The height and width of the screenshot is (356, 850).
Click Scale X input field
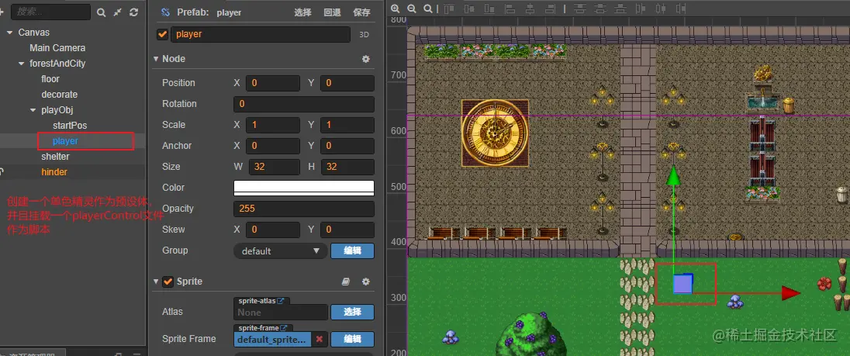273,125
